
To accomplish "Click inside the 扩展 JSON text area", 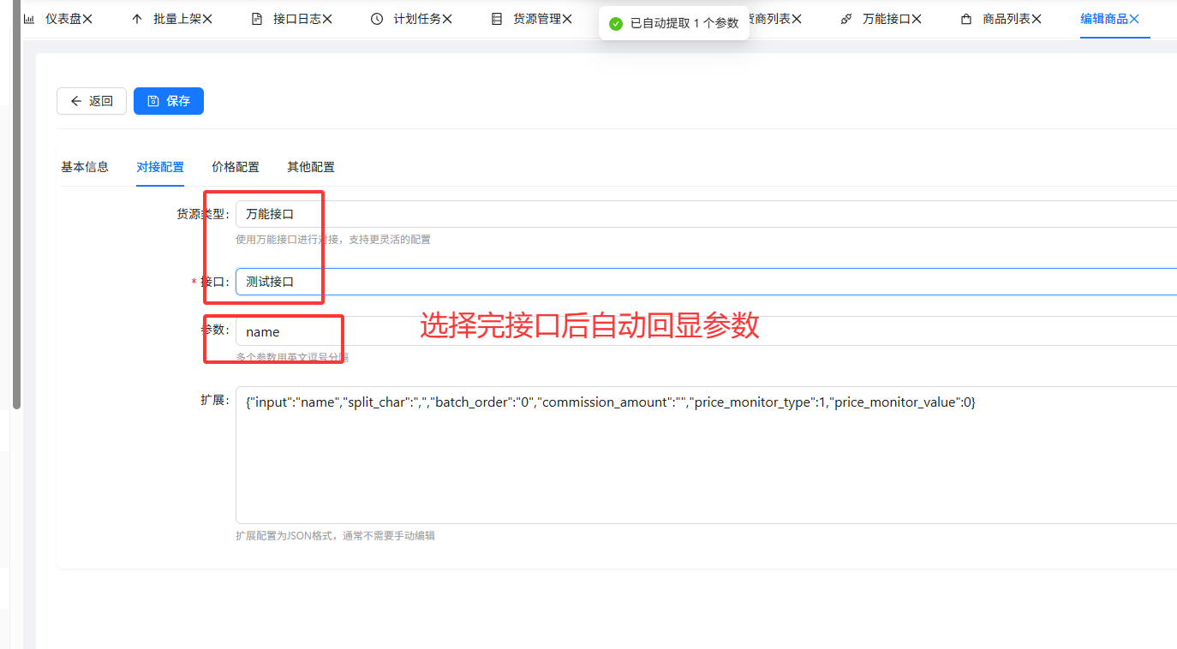I will point(702,462).
